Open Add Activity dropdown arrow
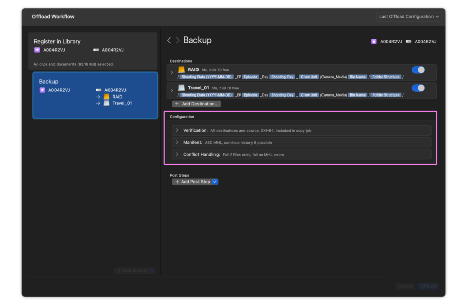The image size is (467, 305). point(152,271)
